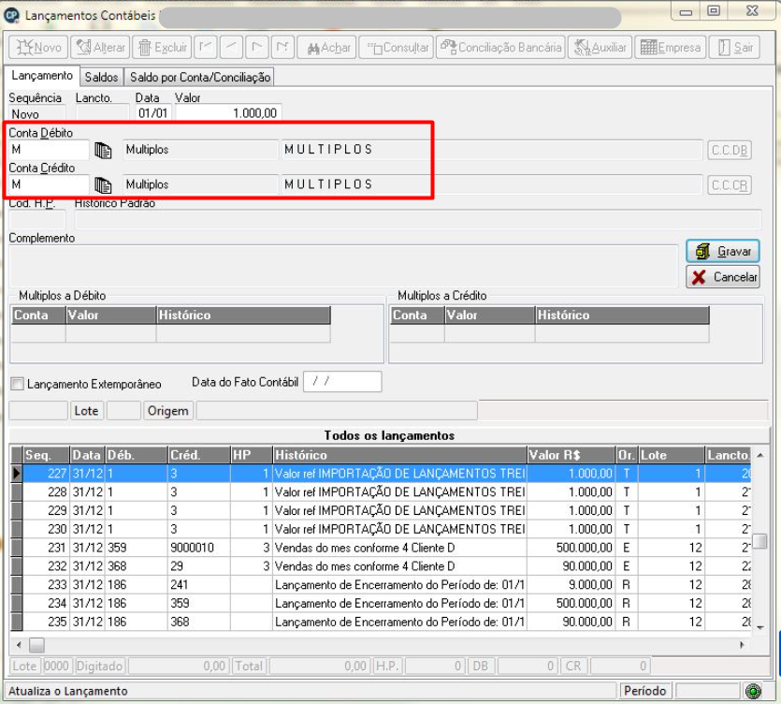Select row 232 value 90.000,00
The width and height of the screenshot is (781, 704).
(381, 566)
